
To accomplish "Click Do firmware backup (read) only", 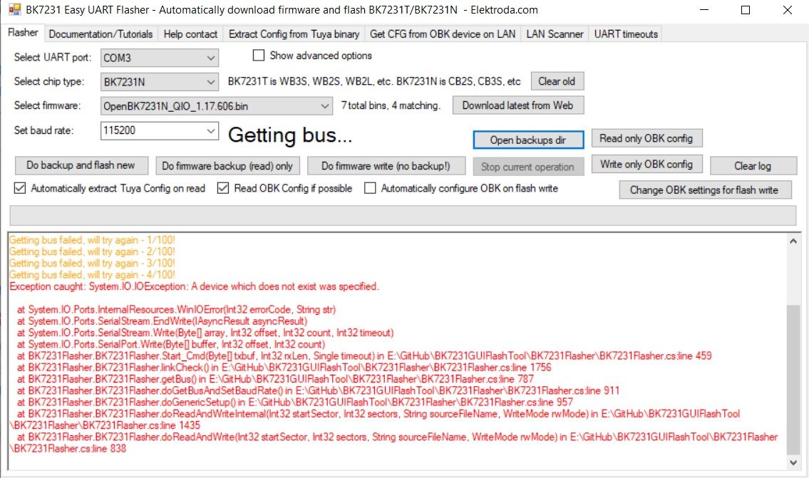I will pyautogui.click(x=227, y=165).
